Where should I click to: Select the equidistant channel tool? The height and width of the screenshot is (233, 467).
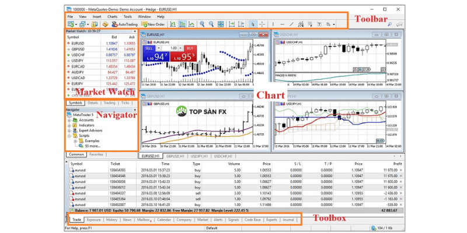click(x=301, y=24)
